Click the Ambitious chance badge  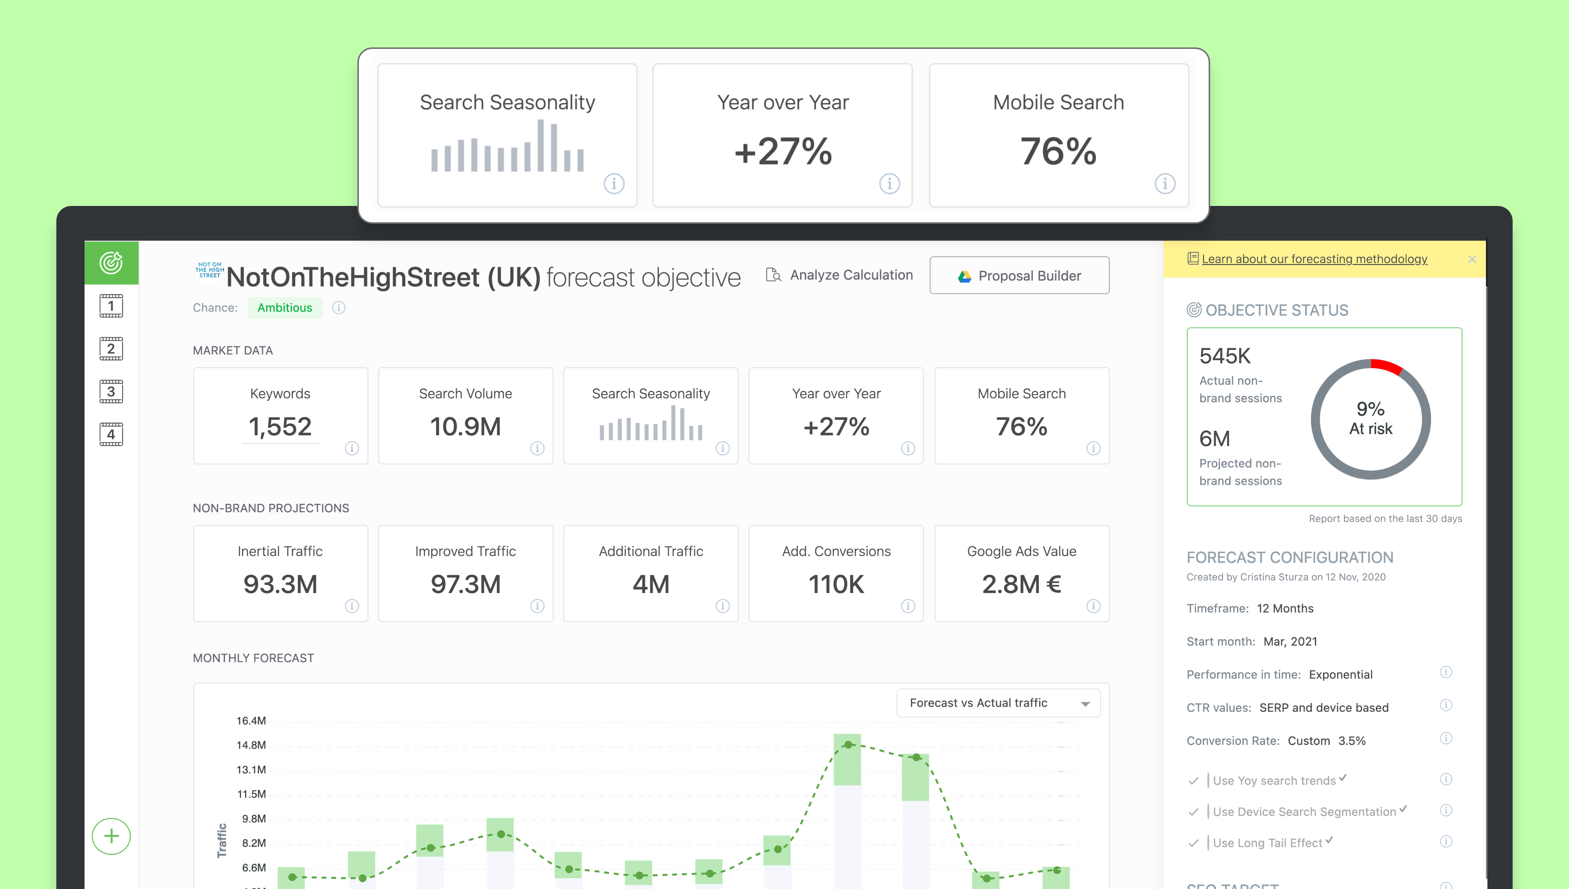[x=285, y=308]
